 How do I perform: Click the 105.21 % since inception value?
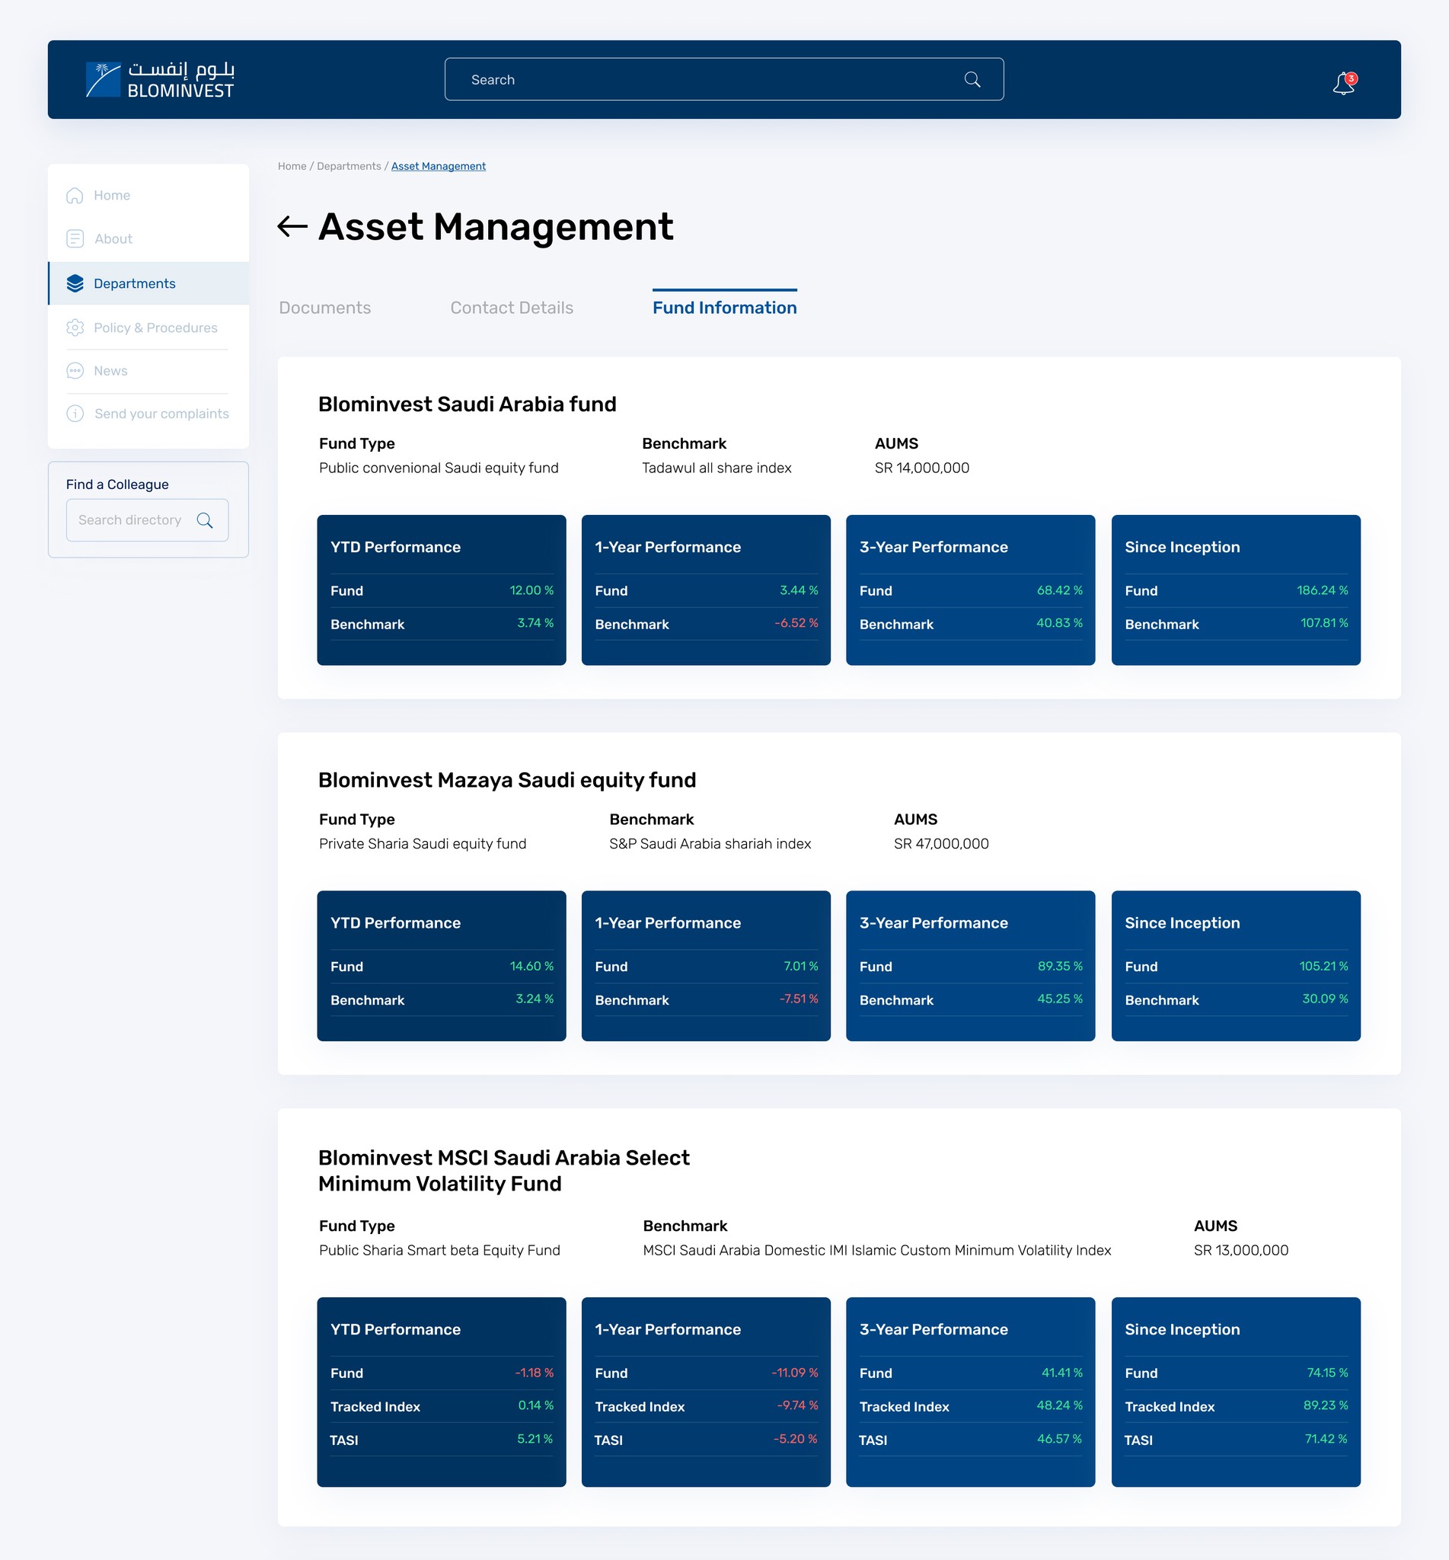[x=1323, y=966]
